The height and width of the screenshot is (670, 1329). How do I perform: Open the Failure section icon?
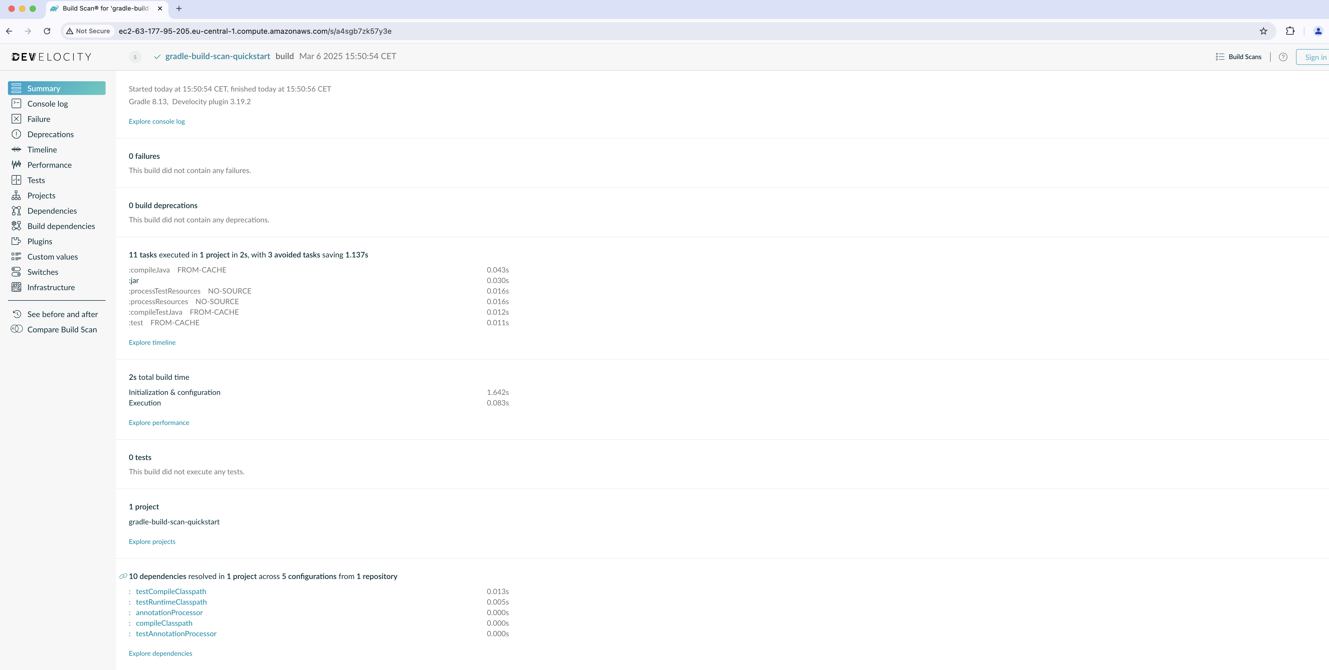17,119
